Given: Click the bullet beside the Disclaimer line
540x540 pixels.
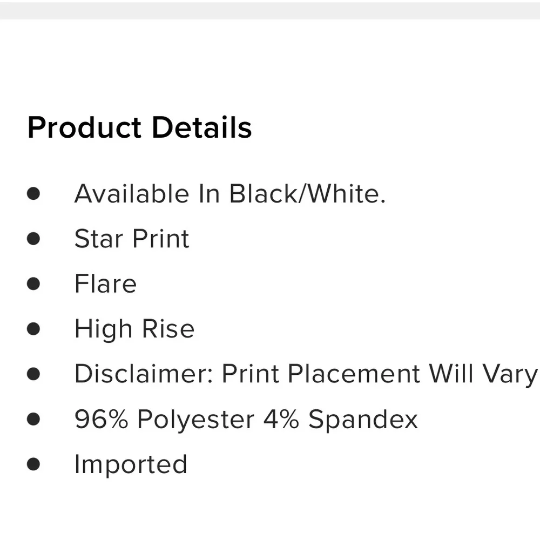Looking at the screenshot, I should pyautogui.click(x=34, y=374).
